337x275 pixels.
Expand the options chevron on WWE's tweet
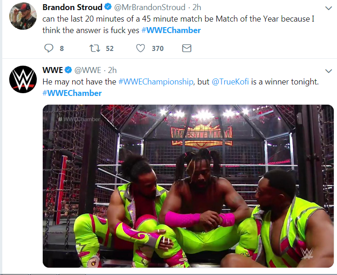(x=329, y=71)
